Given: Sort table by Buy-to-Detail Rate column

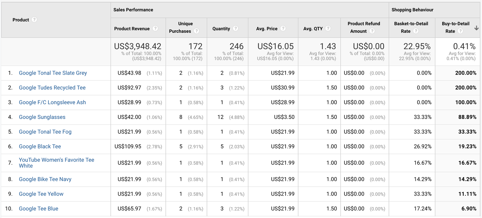Looking at the screenshot, I should 455,27.
